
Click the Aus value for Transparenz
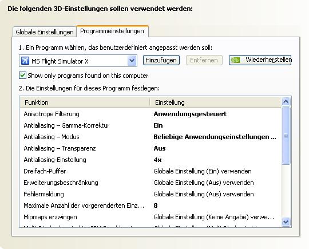160,148
